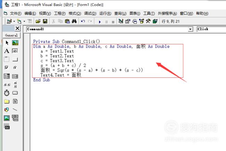Open Find with the binoculars icon

[x=74, y=21]
